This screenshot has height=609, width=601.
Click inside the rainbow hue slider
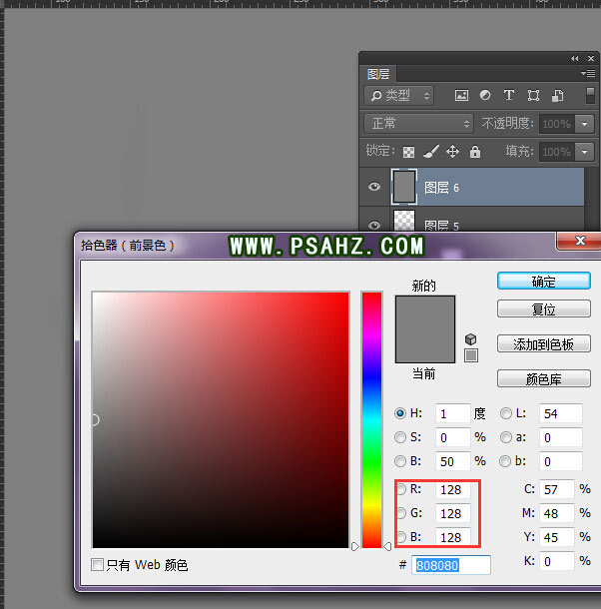tap(371, 419)
